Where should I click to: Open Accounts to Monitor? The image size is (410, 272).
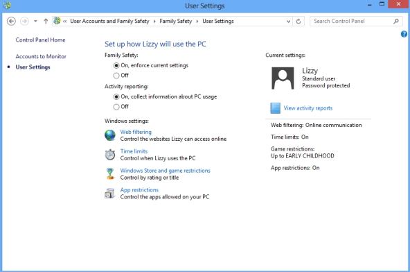pyautogui.click(x=41, y=56)
